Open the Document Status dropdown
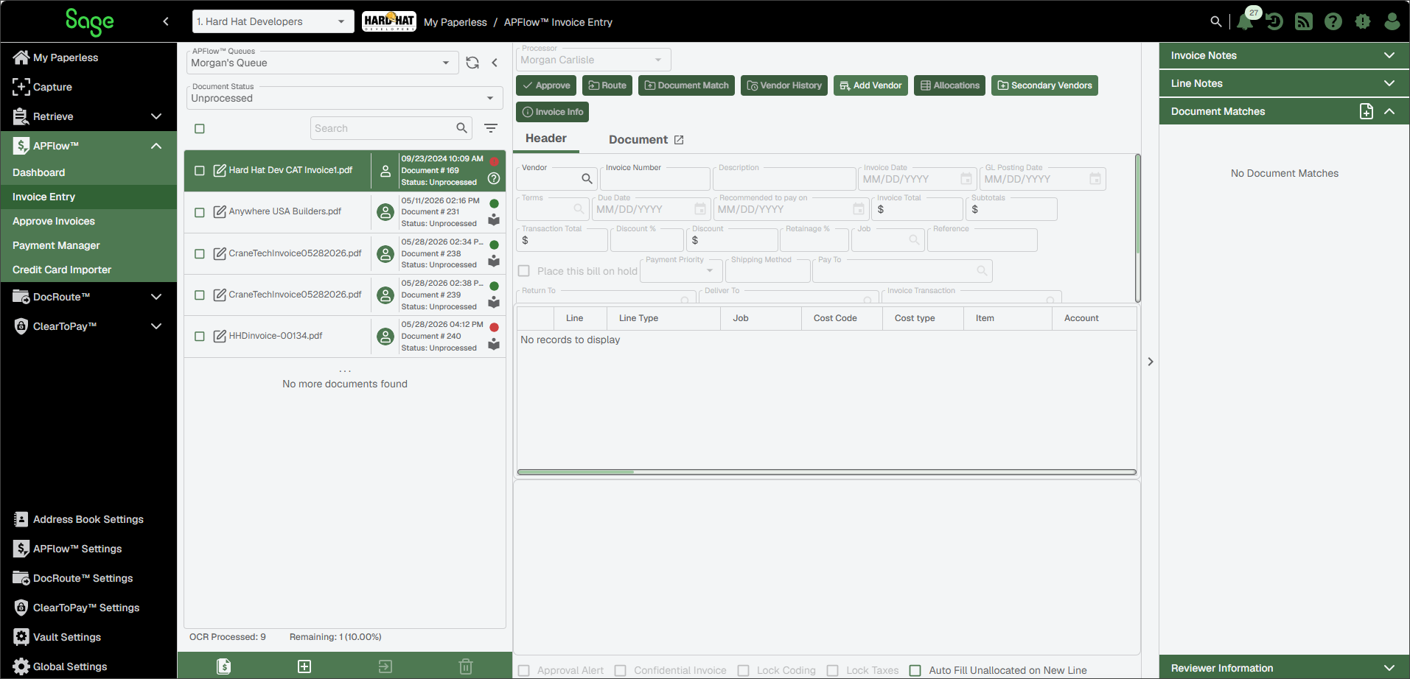 pos(344,98)
